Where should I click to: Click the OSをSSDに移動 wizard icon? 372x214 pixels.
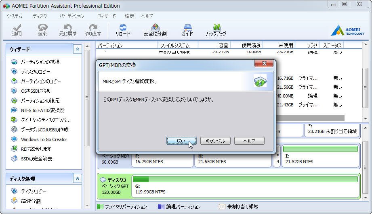coord(14,91)
